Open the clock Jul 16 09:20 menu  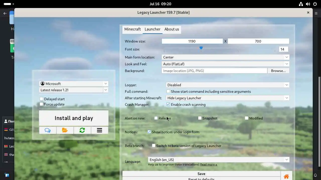160,4
